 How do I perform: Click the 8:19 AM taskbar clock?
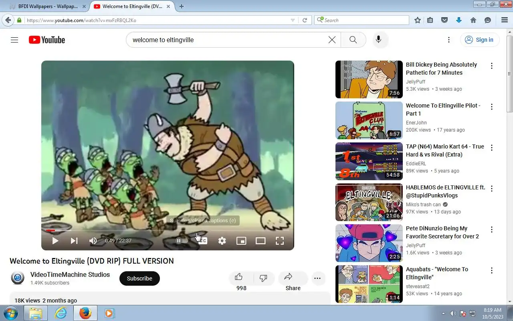point(493,313)
